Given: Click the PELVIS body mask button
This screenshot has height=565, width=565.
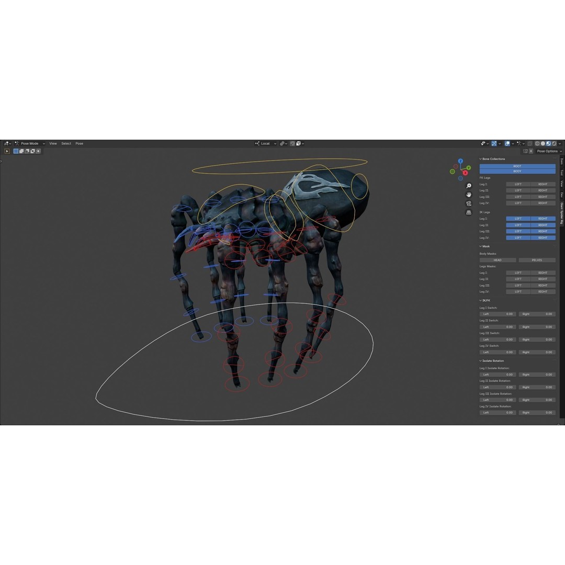Looking at the screenshot, I should pyautogui.click(x=537, y=260).
